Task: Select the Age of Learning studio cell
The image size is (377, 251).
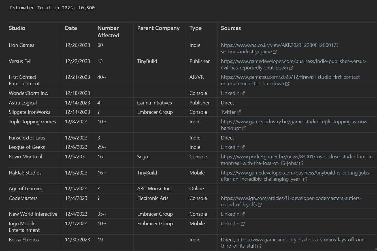Action: pyautogui.click(x=26, y=189)
